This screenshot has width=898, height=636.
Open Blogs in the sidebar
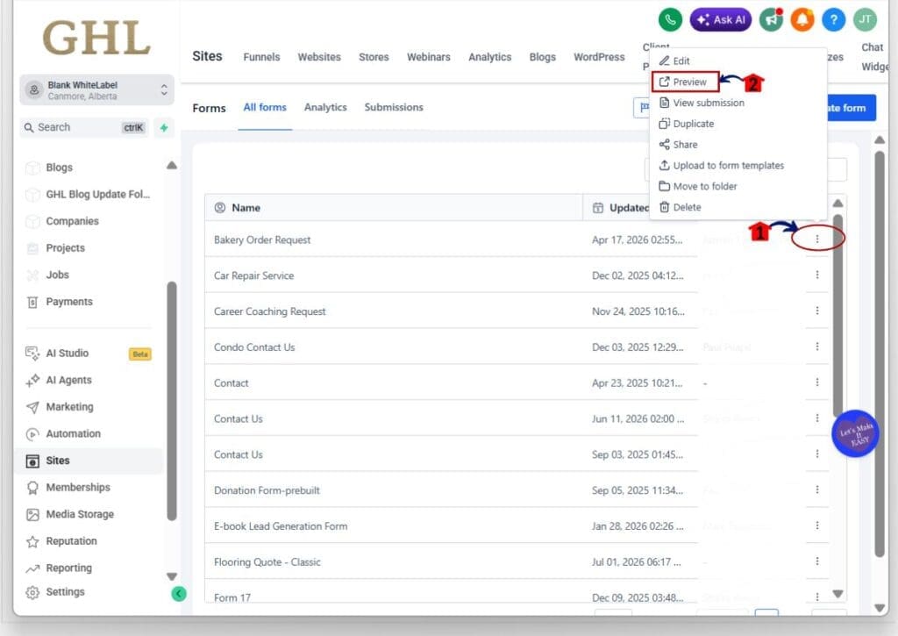59,168
